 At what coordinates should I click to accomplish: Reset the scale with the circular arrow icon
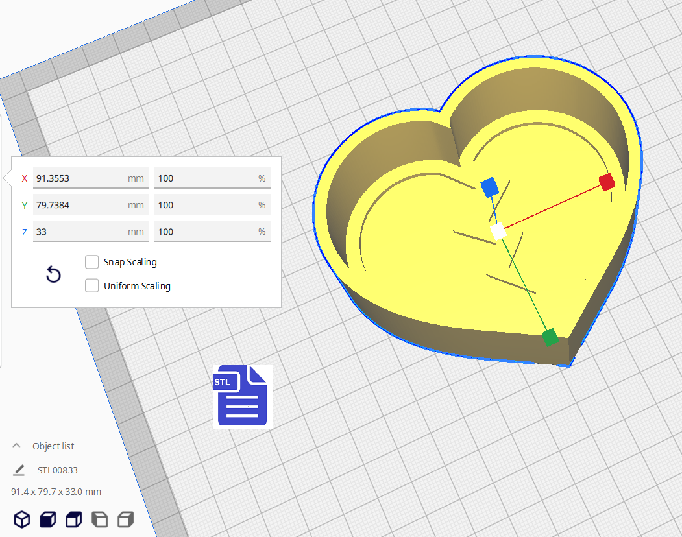click(53, 274)
